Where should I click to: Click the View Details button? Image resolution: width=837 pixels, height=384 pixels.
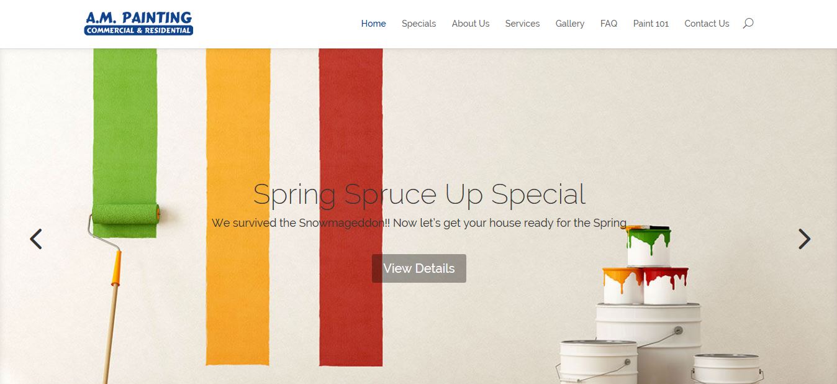coord(419,268)
